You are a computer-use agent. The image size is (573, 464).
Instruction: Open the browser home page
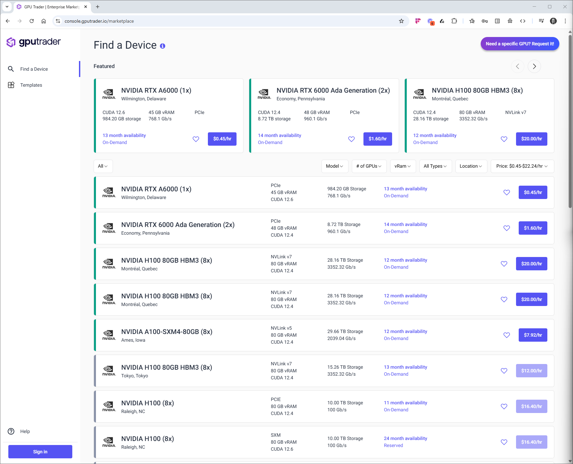(x=44, y=21)
